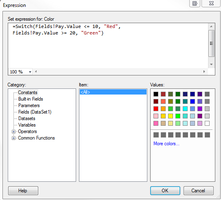This screenshot has height=200, width=221.
Task: Expand the Operators category node
Action: click(x=13, y=131)
